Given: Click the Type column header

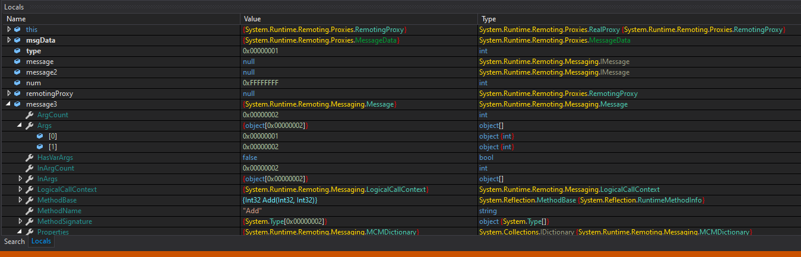Looking at the screenshot, I should coord(489,19).
